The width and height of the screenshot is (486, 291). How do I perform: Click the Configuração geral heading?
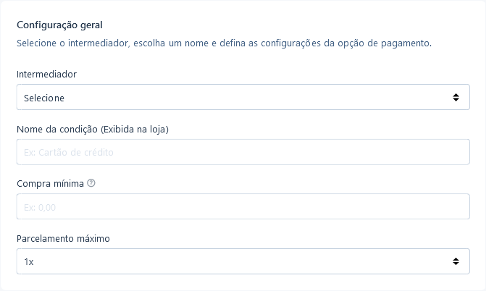pyautogui.click(x=59, y=25)
